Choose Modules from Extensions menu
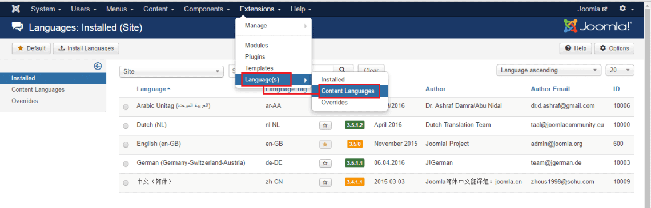Viewport: 651px width, 208px height. 273,45
